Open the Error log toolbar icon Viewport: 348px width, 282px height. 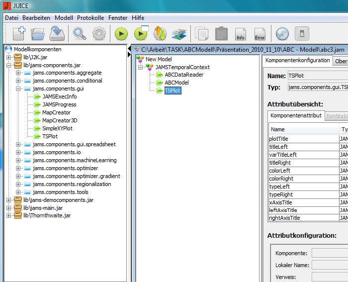coord(260,34)
